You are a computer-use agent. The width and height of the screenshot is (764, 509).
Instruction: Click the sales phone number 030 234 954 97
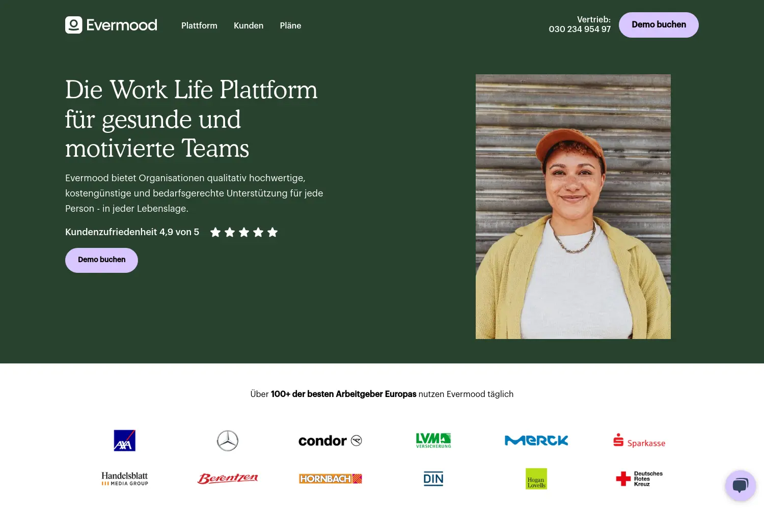tap(580, 30)
